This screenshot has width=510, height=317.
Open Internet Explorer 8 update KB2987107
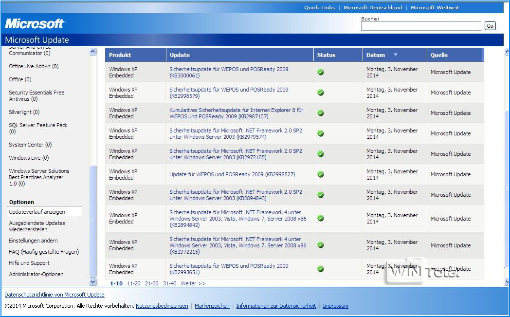pos(236,113)
